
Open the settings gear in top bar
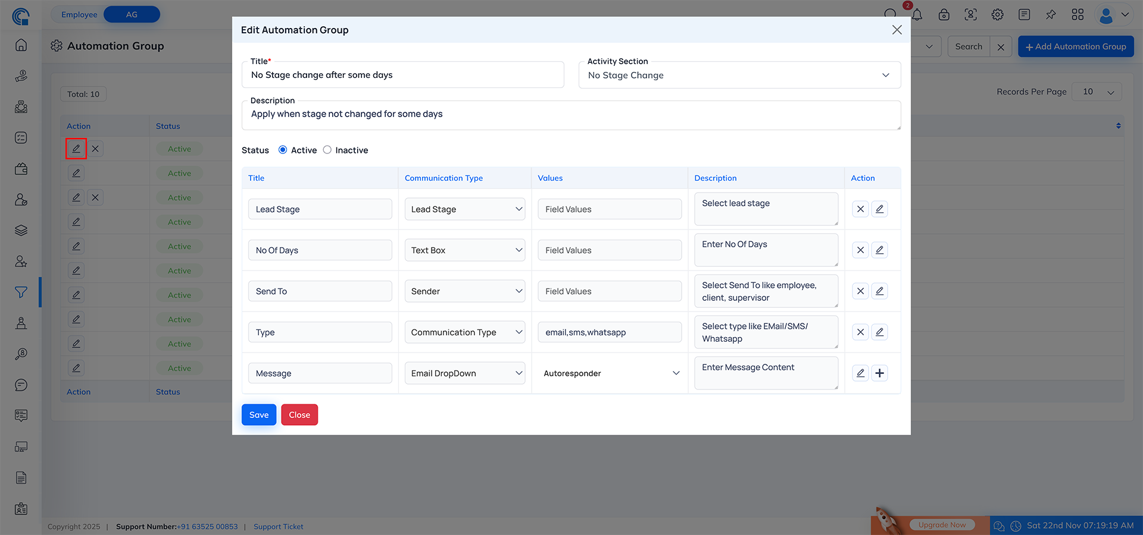[997, 15]
